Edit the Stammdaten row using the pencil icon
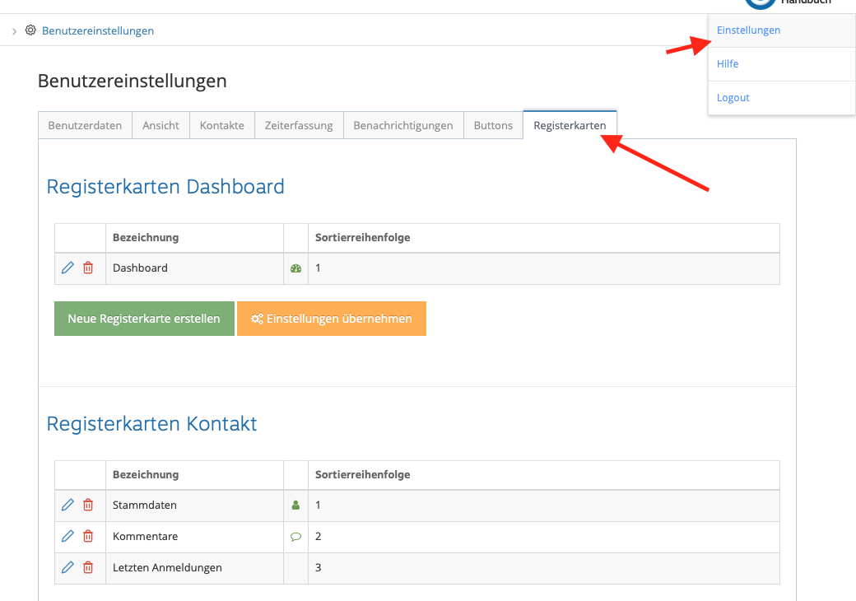 (68, 505)
